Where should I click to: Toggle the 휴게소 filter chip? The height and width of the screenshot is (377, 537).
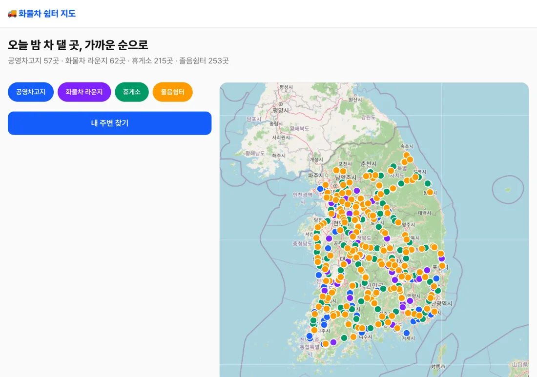point(132,92)
